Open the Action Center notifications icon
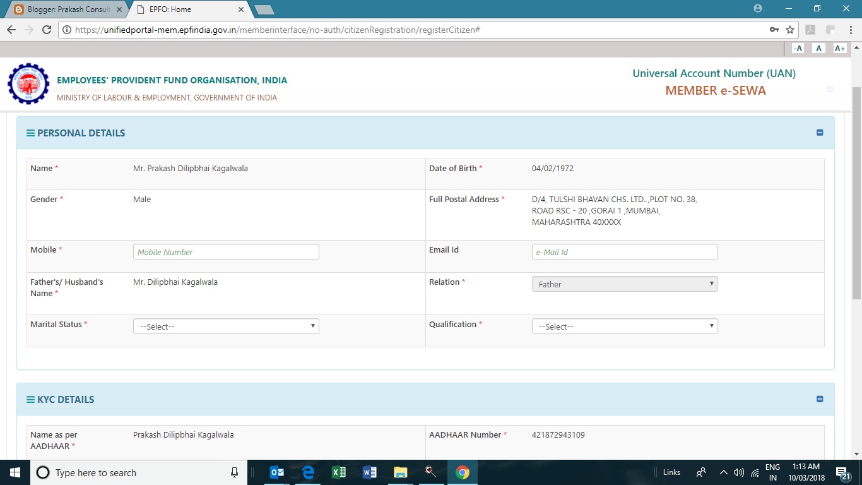Viewport: 862px width, 485px height. pyautogui.click(x=843, y=472)
